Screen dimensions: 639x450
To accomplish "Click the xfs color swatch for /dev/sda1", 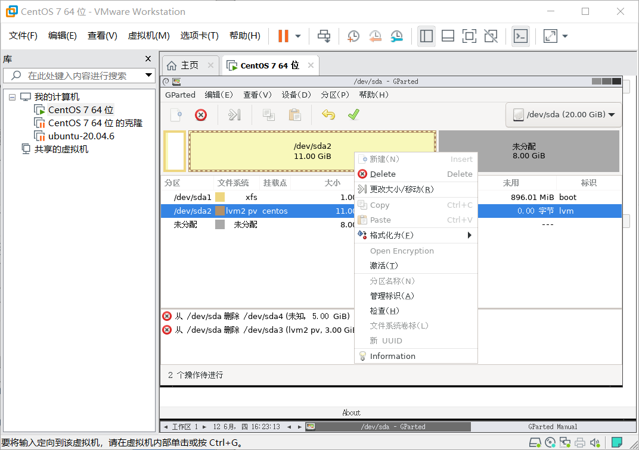I will coord(220,198).
